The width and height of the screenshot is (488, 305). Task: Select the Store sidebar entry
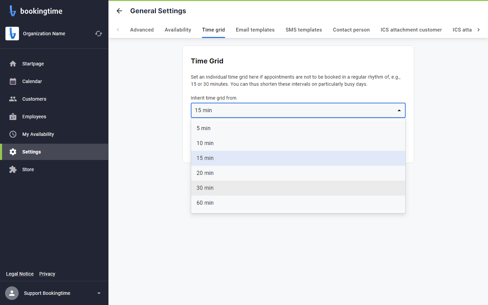(54, 169)
